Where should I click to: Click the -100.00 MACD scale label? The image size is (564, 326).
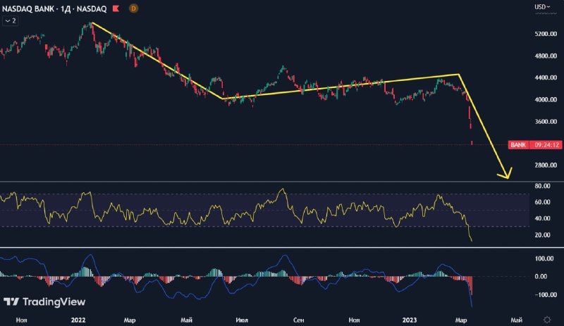(x=544, y=295)
